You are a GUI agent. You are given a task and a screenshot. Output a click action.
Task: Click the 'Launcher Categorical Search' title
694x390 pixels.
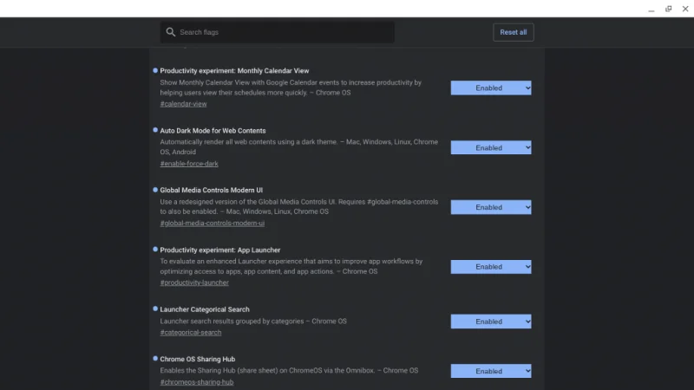(205, 309)
